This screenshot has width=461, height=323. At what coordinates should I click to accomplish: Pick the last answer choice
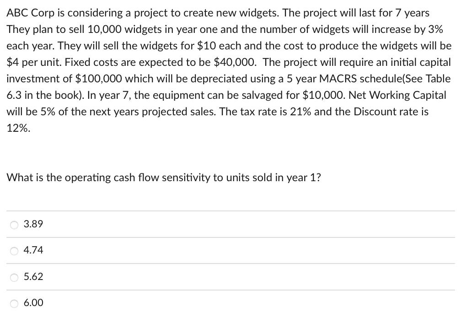pyautogui.click(x=33, y=303)
